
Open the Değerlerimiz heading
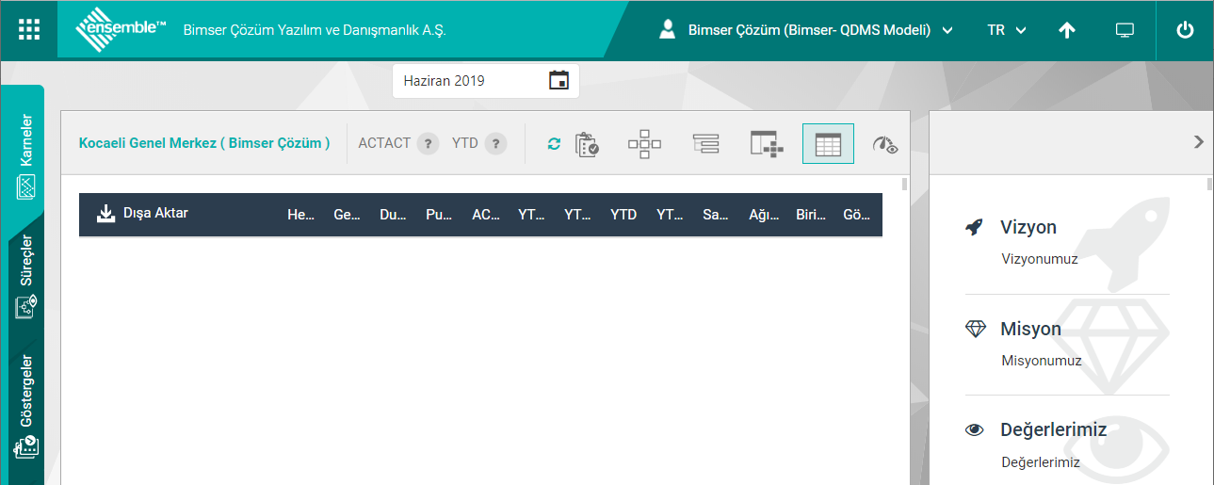pos(1053,430)
